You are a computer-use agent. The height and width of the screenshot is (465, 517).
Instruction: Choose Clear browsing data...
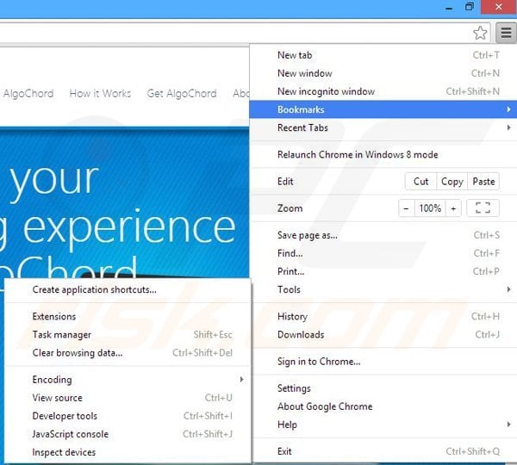point(128,352)
